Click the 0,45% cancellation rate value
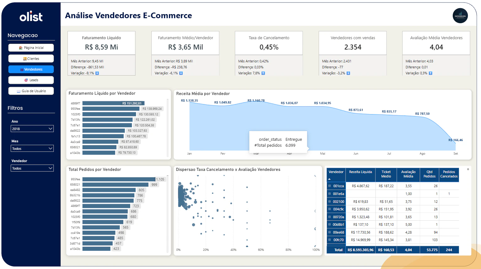 coord(269,47)
